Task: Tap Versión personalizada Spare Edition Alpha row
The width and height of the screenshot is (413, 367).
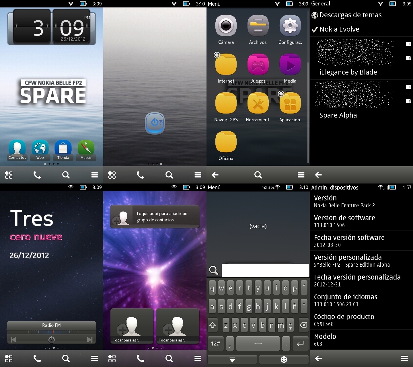Action: pyautogui.click(x=361, y=261)
